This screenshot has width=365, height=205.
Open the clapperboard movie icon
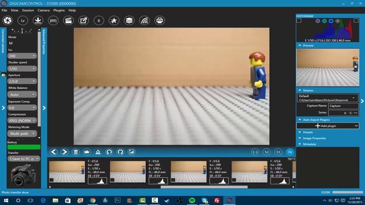(68, 20)
